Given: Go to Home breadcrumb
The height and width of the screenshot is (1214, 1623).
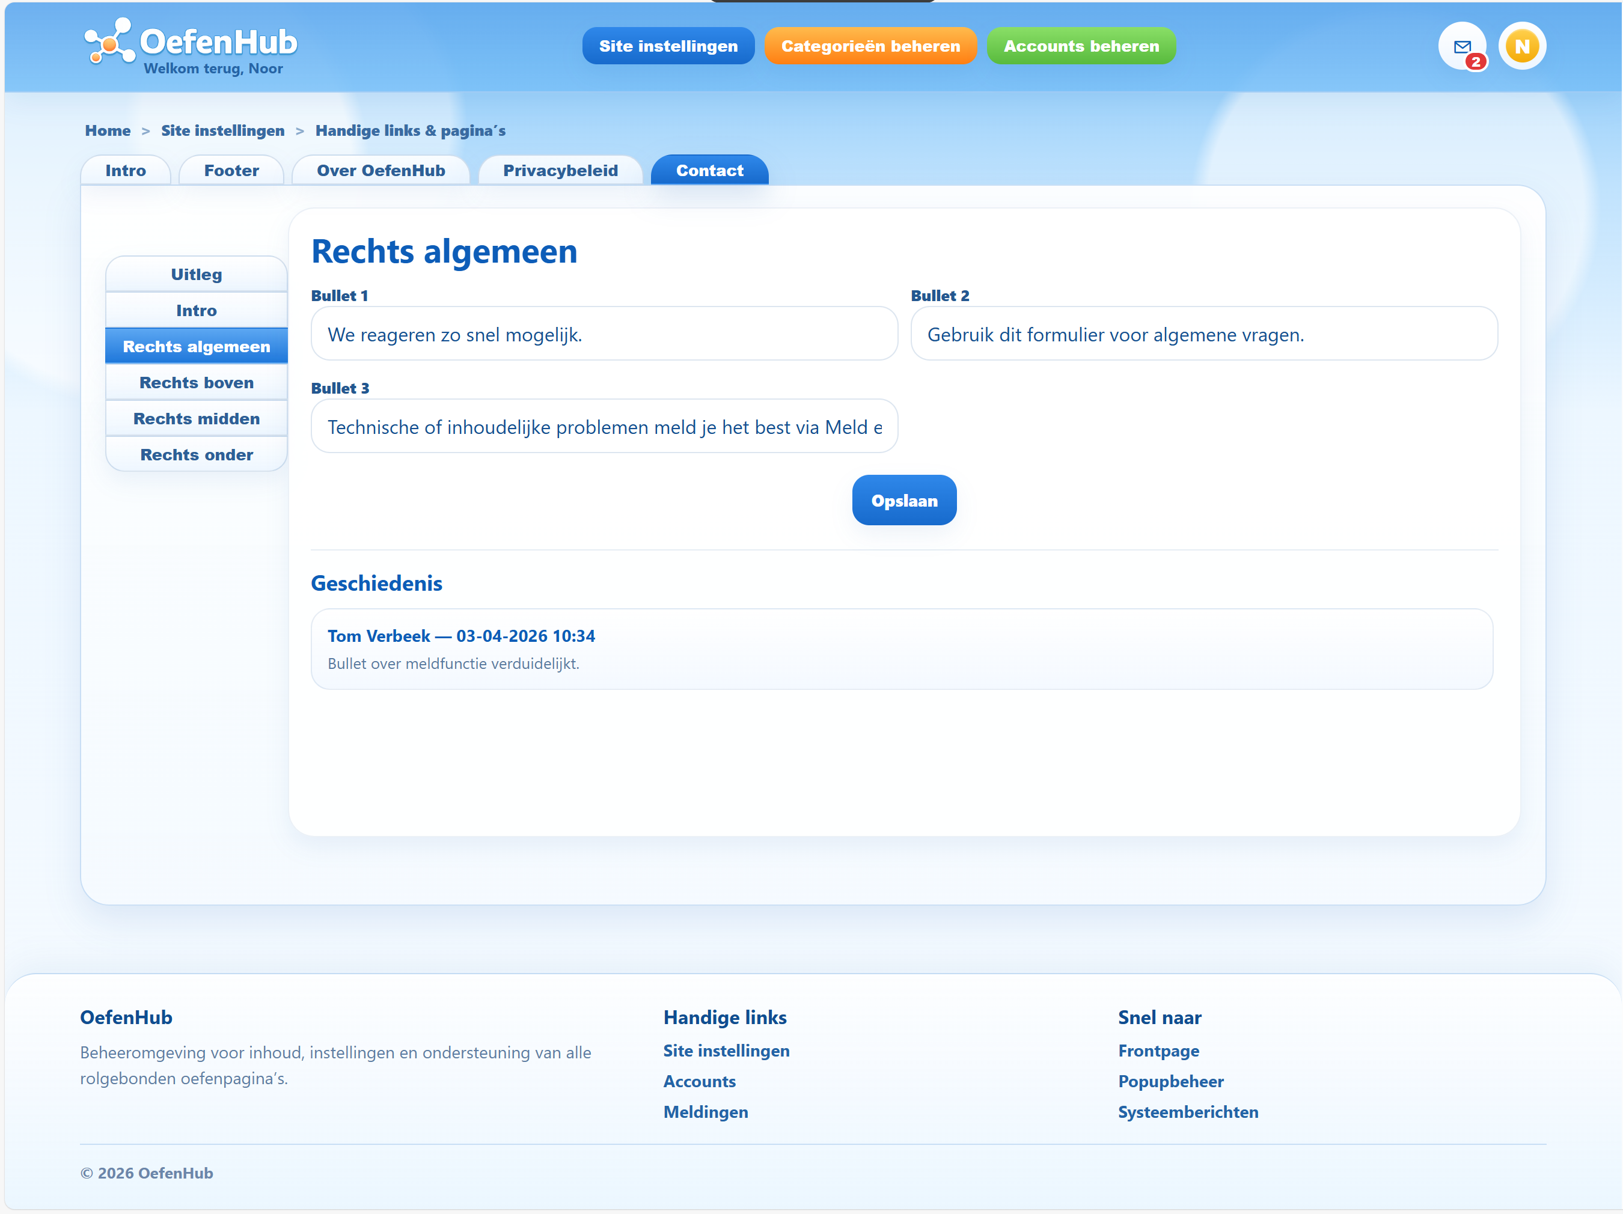Looking at the screenshot, I should 108,130.
